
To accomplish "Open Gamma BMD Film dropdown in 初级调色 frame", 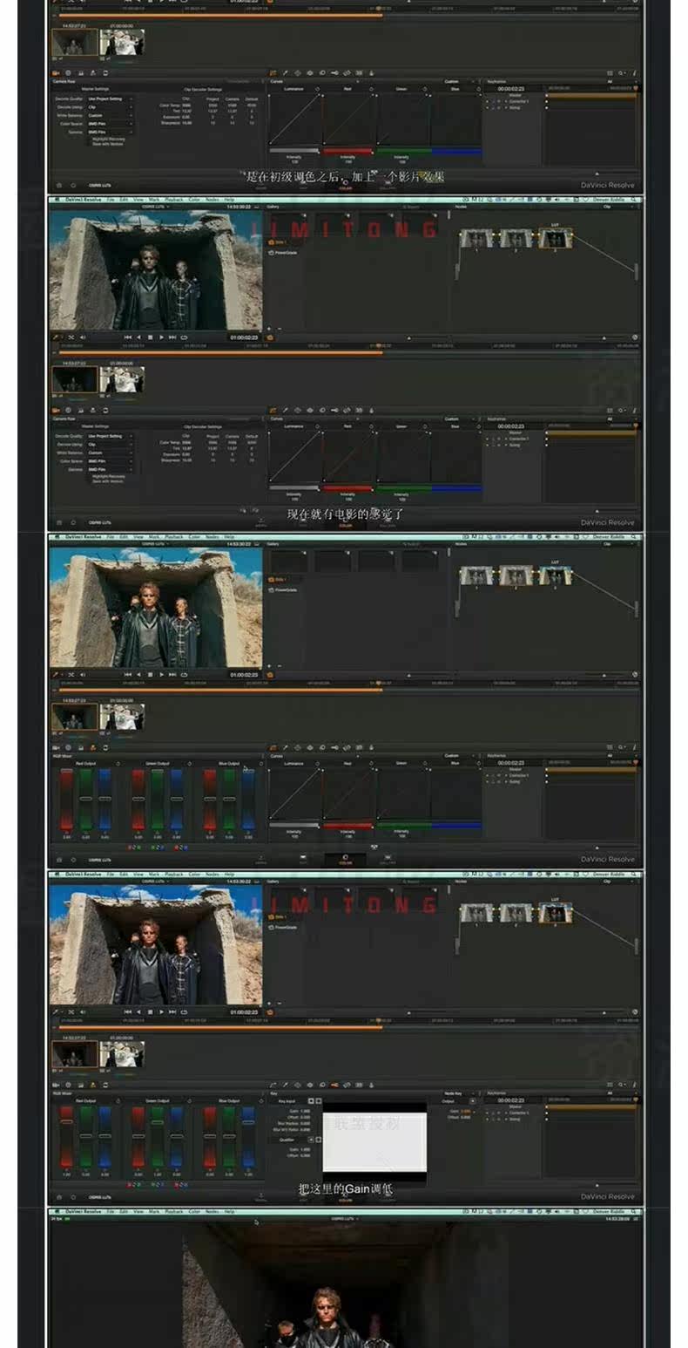I will pyautogui.click(x=110, y=132).
